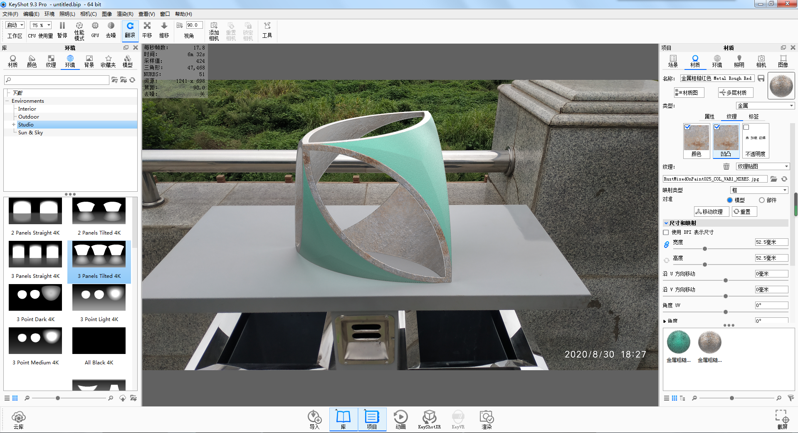Image resolution: width=798 pixels, height=433 pixels.
Task: Select the Dolly (推移) camera tool
Action: (x=164, y=30)
